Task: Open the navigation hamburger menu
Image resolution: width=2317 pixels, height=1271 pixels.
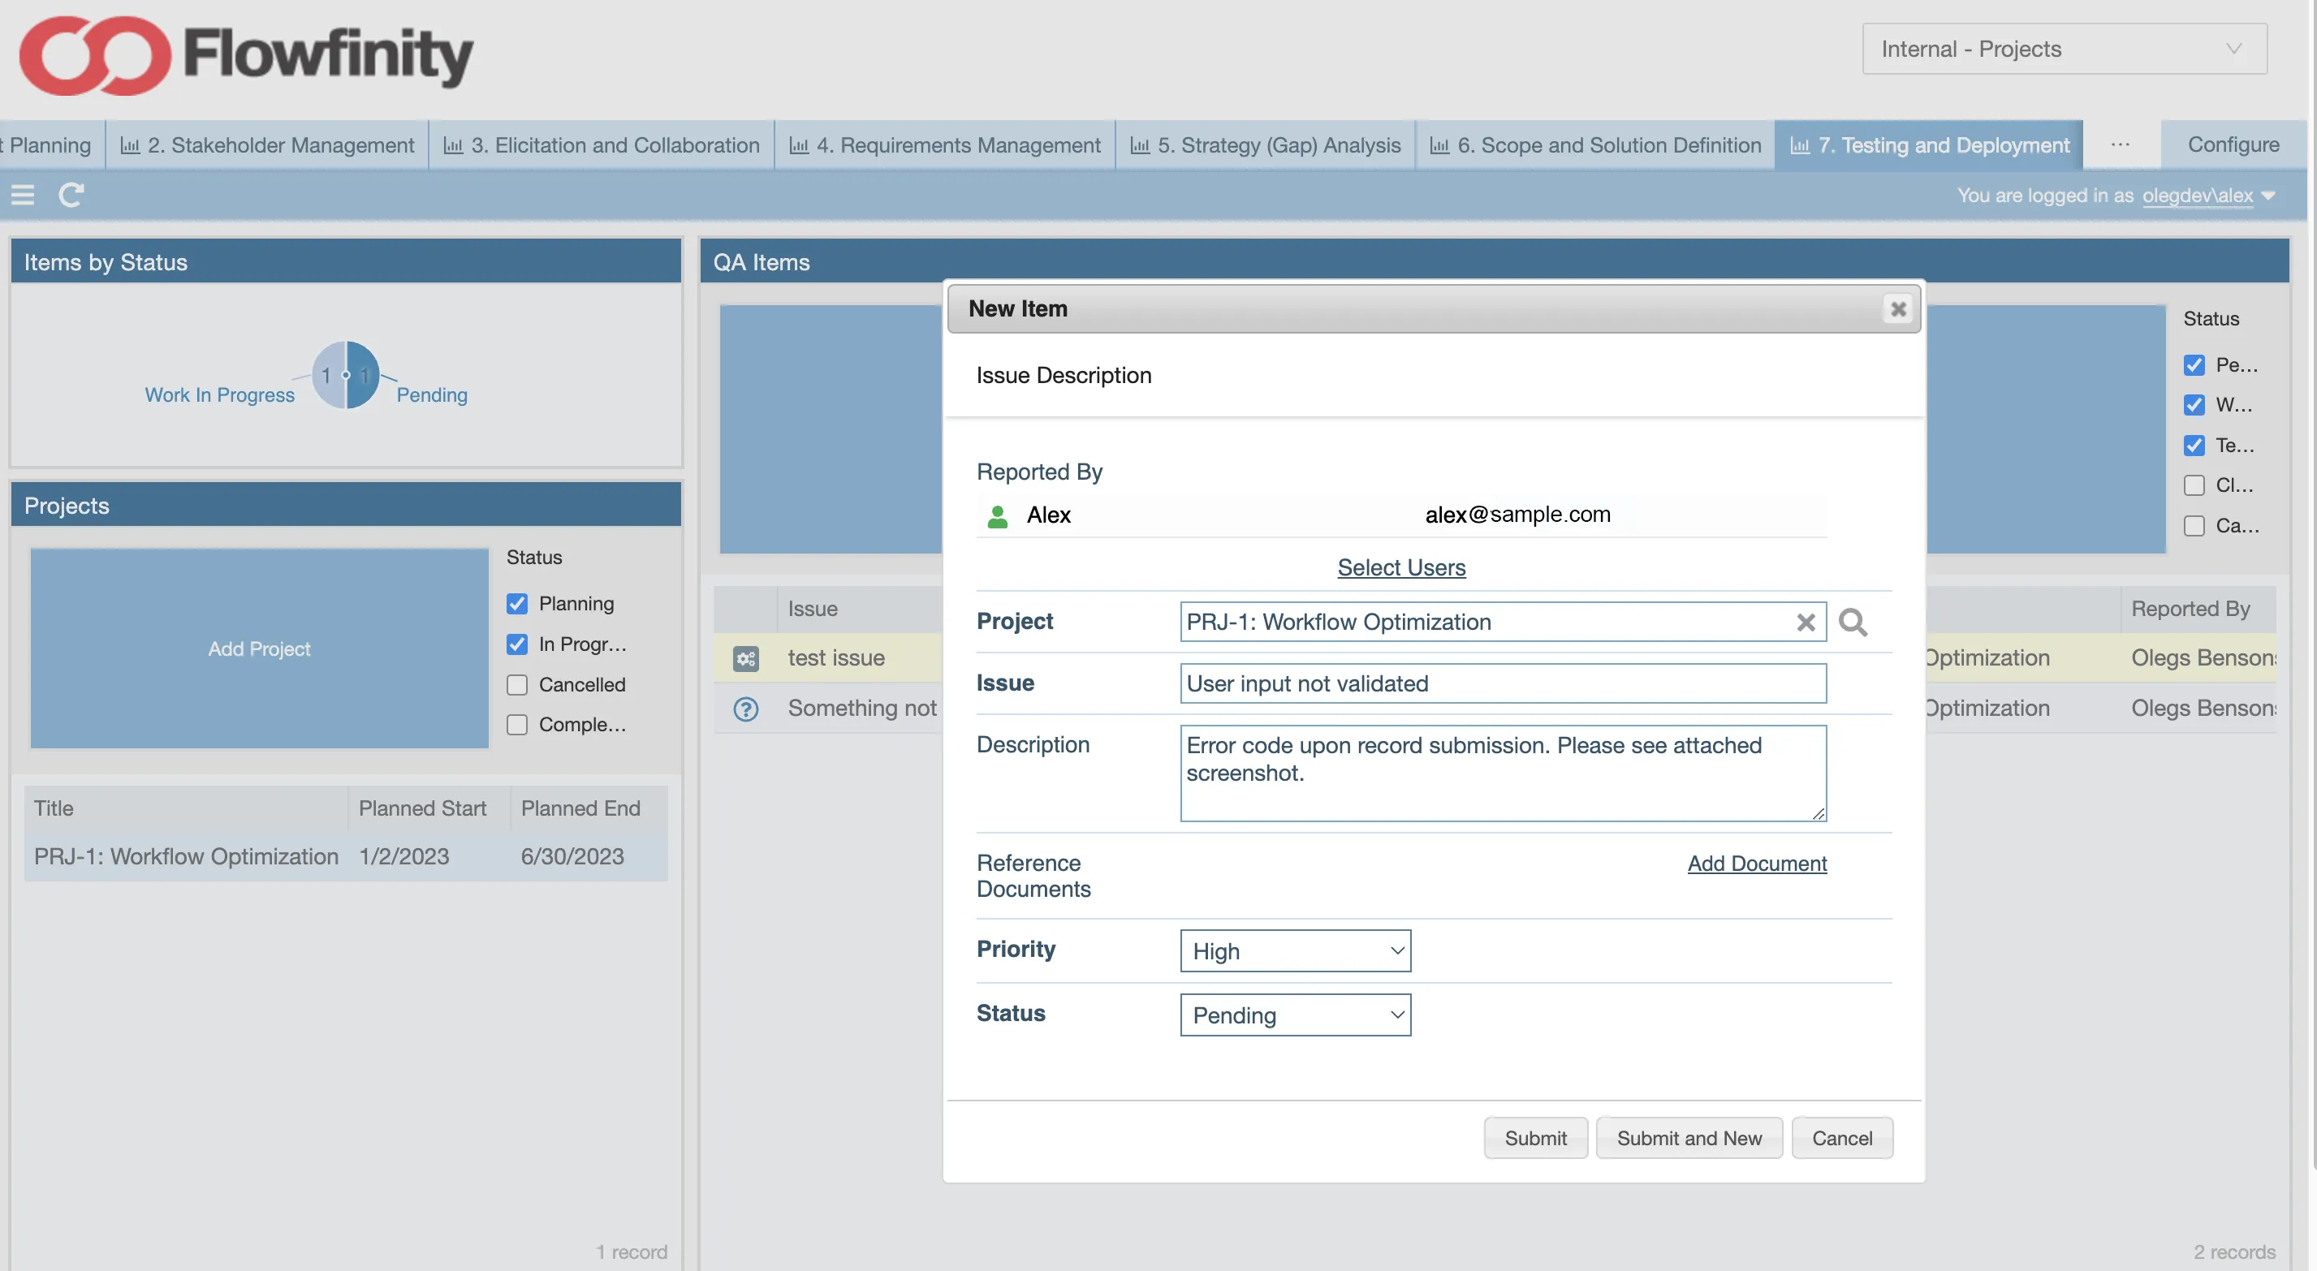Action: click(x=23, y=194)
